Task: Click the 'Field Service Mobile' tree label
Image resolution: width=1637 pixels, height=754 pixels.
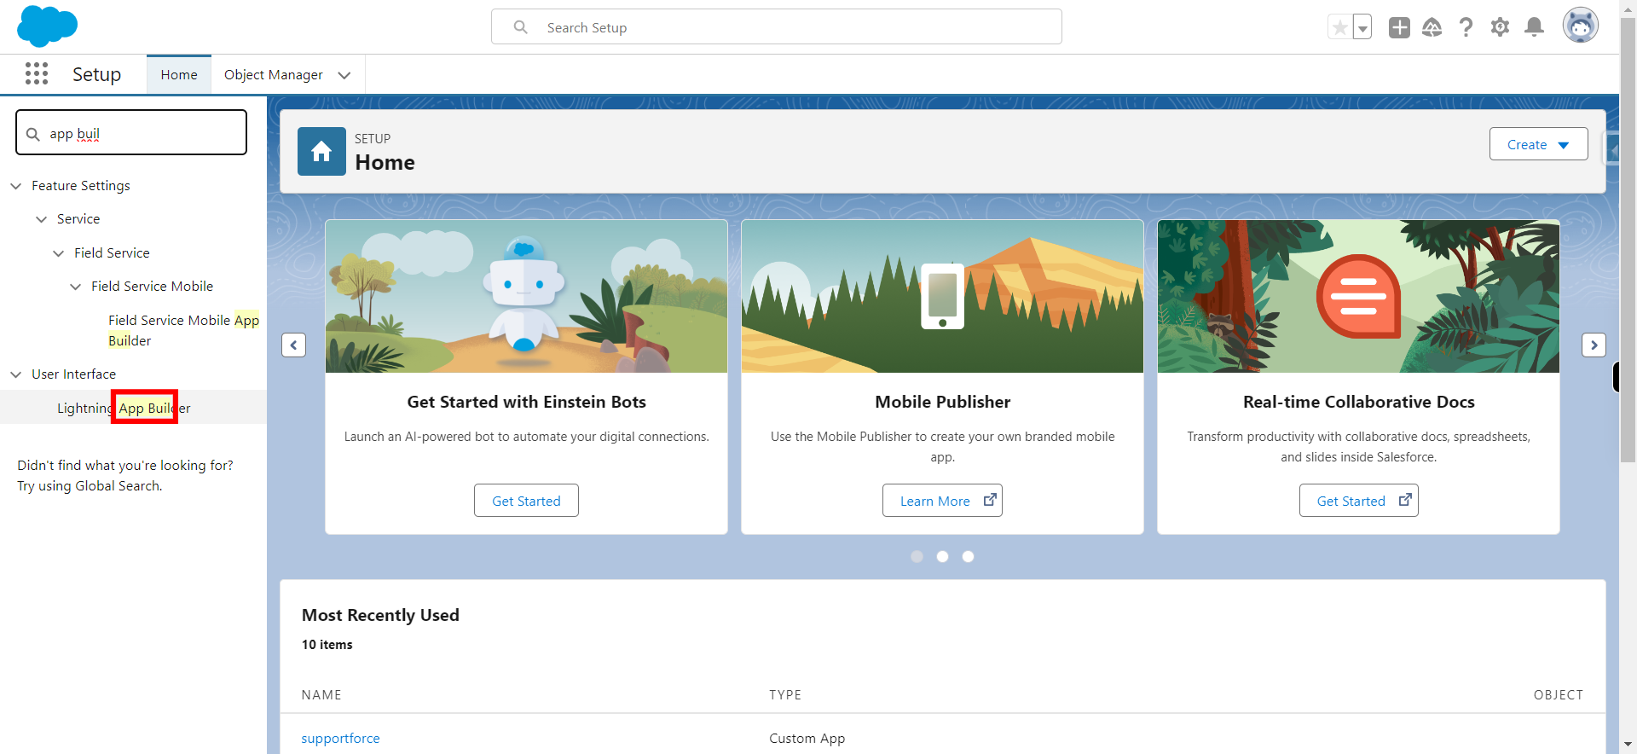Action: coord(152,287)
